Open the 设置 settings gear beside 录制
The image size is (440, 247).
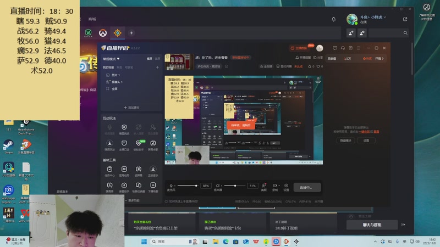coord(286,187)
